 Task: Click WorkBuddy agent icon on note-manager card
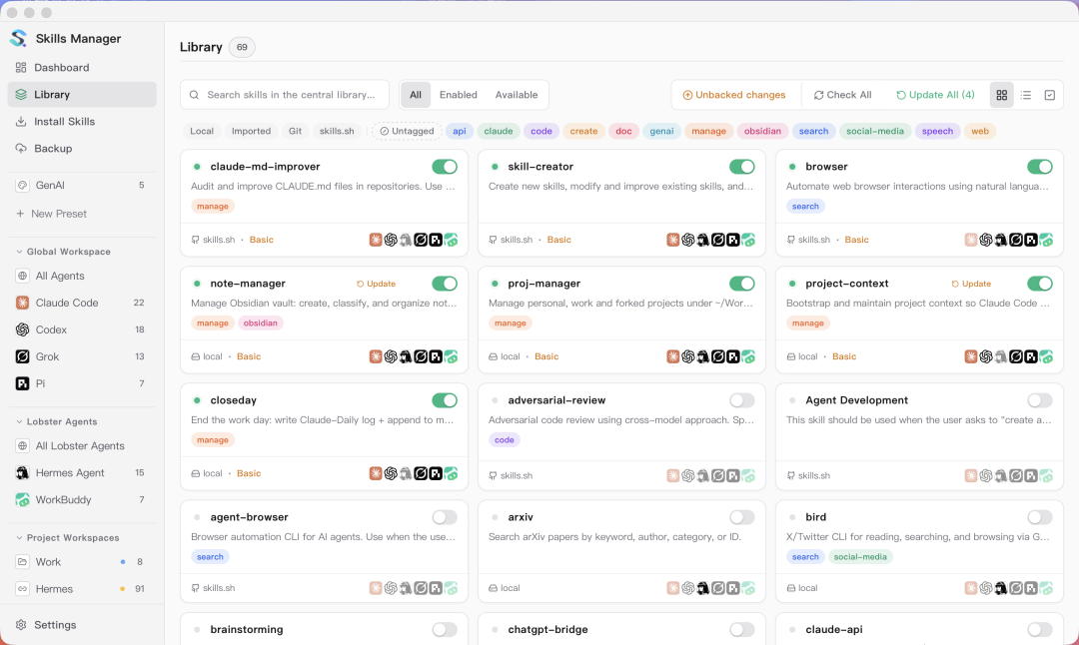tap(451, 356)
